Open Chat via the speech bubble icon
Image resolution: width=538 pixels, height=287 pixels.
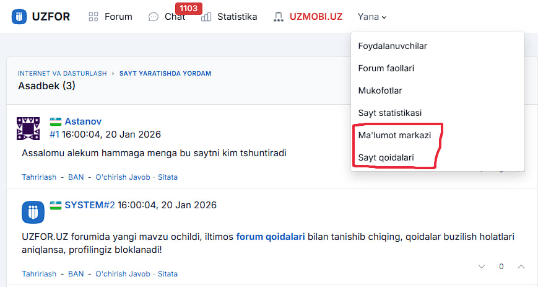[x=154, y=17]
